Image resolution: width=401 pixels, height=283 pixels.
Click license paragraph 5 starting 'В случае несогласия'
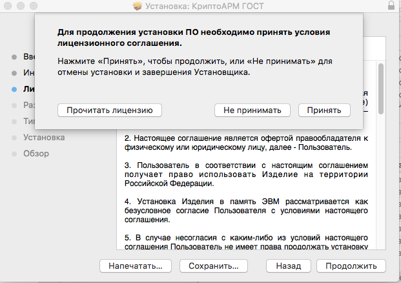click(x=246, y=242)
